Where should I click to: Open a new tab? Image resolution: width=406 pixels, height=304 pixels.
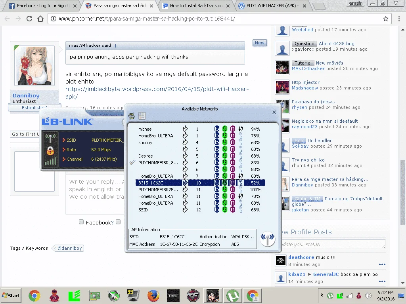(x=319, y=6)
